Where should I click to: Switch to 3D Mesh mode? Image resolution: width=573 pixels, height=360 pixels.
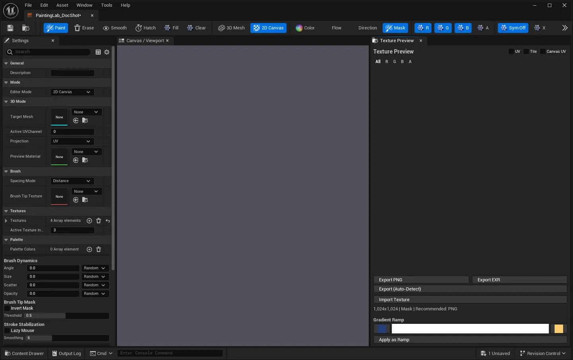coord(232,28)
